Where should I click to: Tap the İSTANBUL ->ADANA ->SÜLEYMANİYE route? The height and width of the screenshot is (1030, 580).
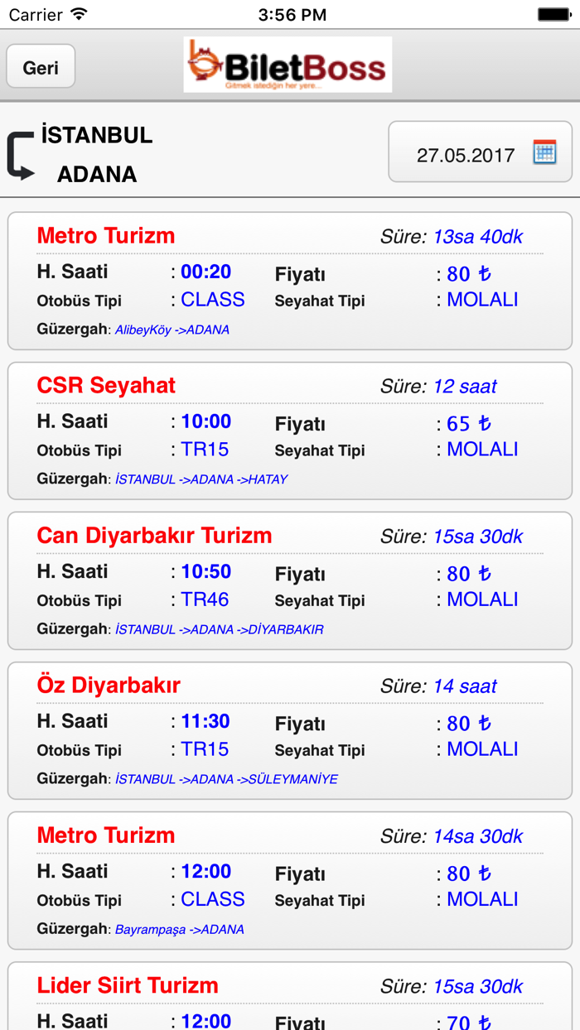point(226,779)
